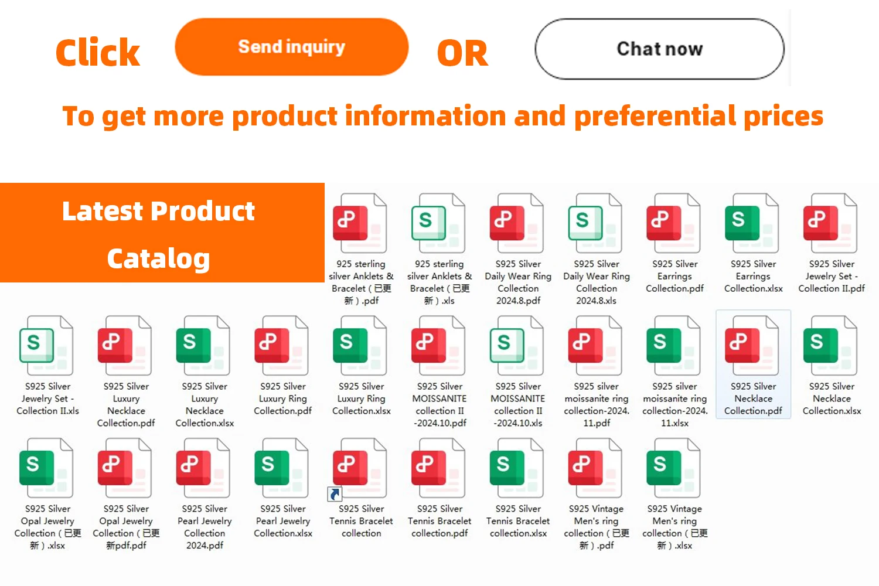Open S925 Silver MOISSANITE collection II -2024.10.pdf
The image size is (879, 586).
(x=438, y=346)
